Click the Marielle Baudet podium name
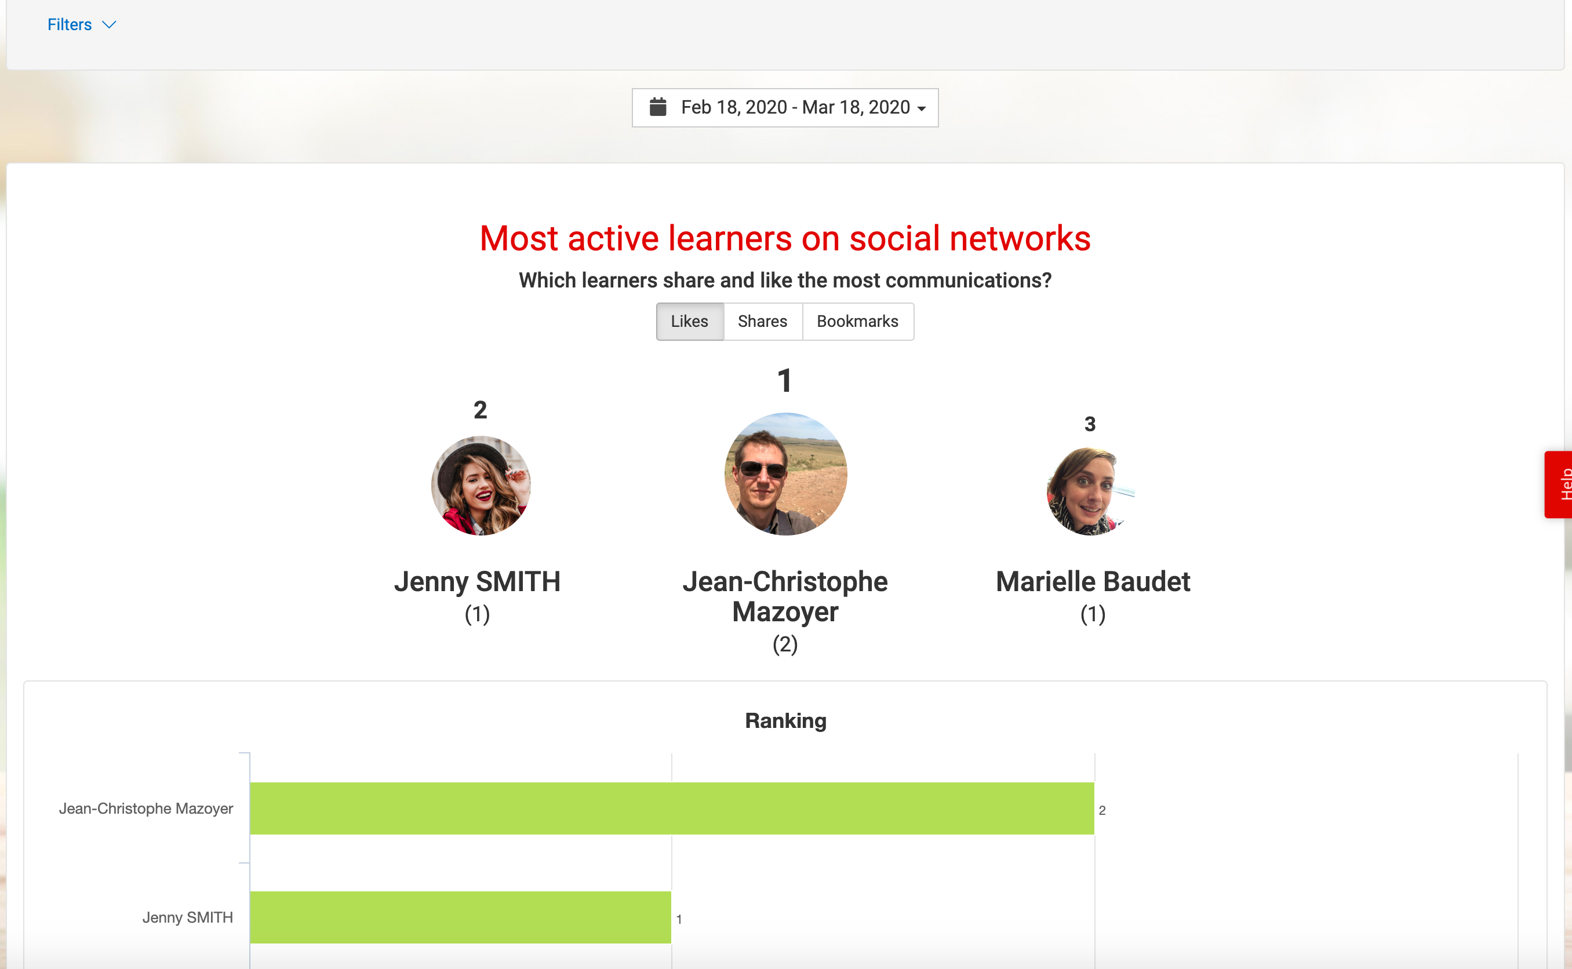The width and height of the screenshot is (1572, 969). 1093,581
